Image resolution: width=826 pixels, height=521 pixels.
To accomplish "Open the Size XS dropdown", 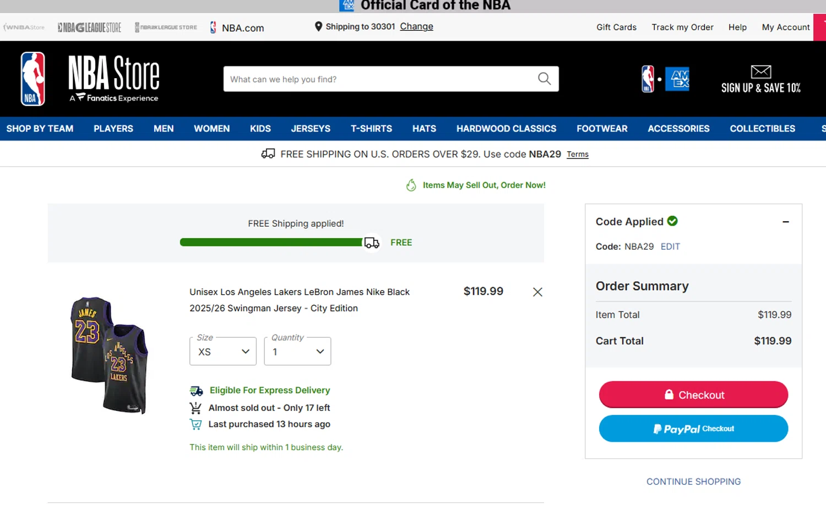I will (x=223, y=351).
